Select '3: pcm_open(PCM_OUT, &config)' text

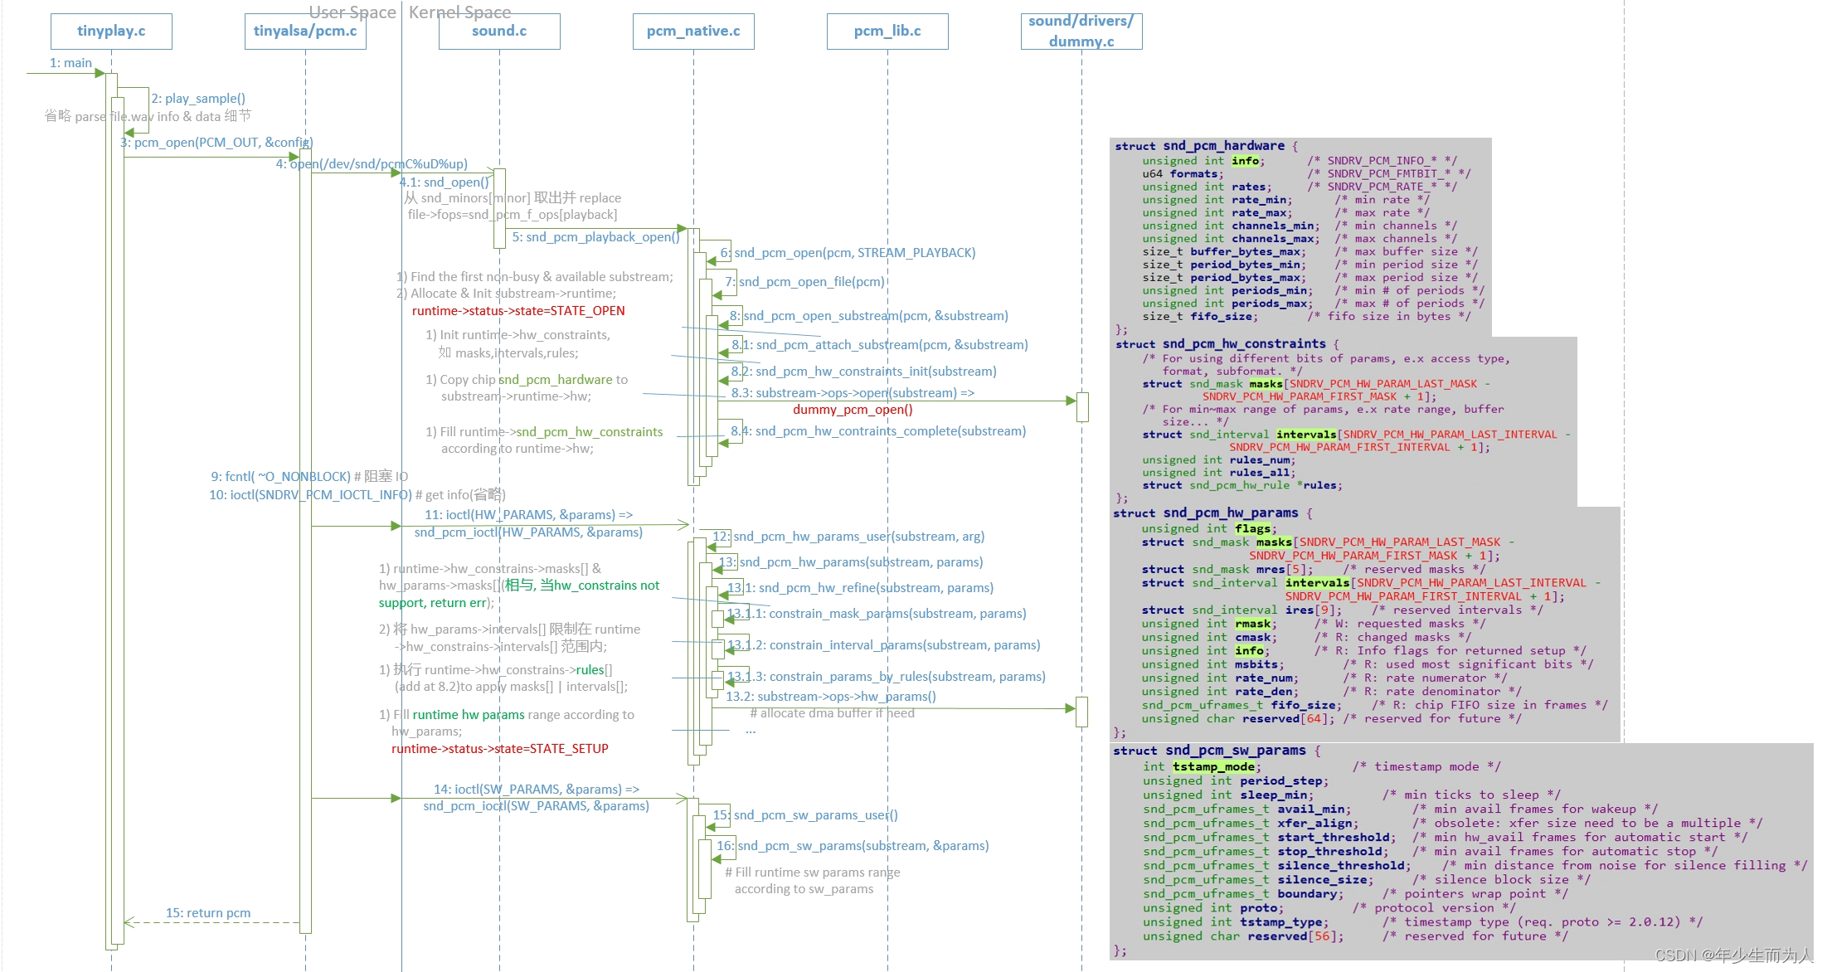coord(216,143)
